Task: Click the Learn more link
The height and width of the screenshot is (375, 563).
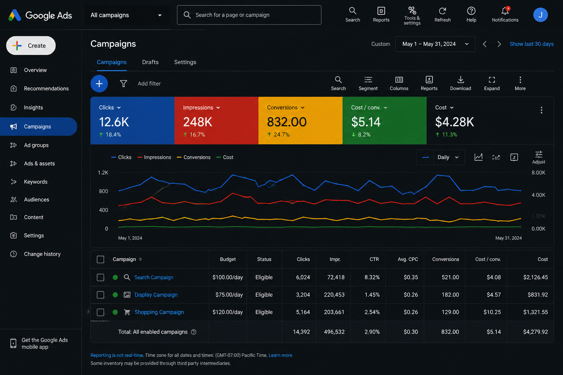Action: pyautogui.click(x=280, y=355)
